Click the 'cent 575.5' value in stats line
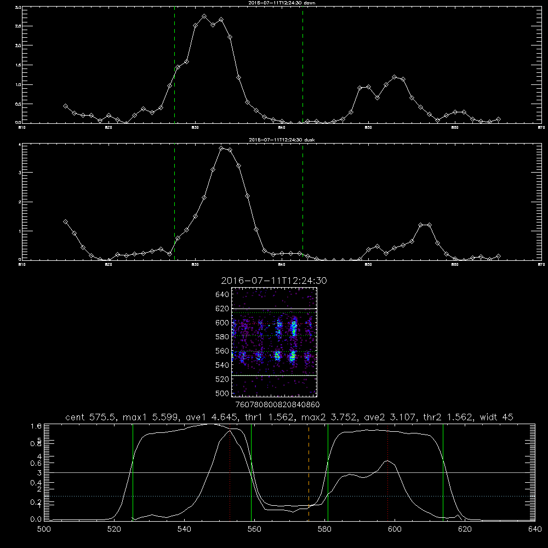548x548 pixels. [92, 417]
